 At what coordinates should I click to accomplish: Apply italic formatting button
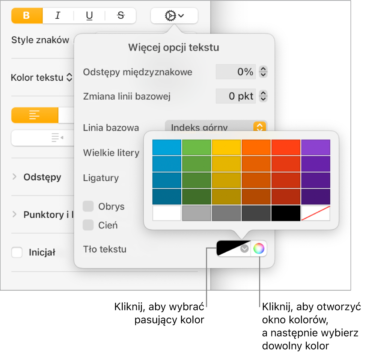(58, 16)
